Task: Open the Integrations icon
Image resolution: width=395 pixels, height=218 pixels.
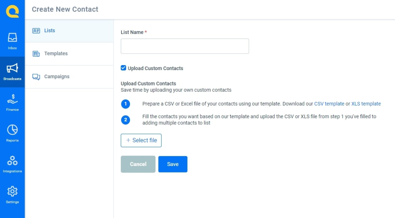Action: tap(12, 161)
